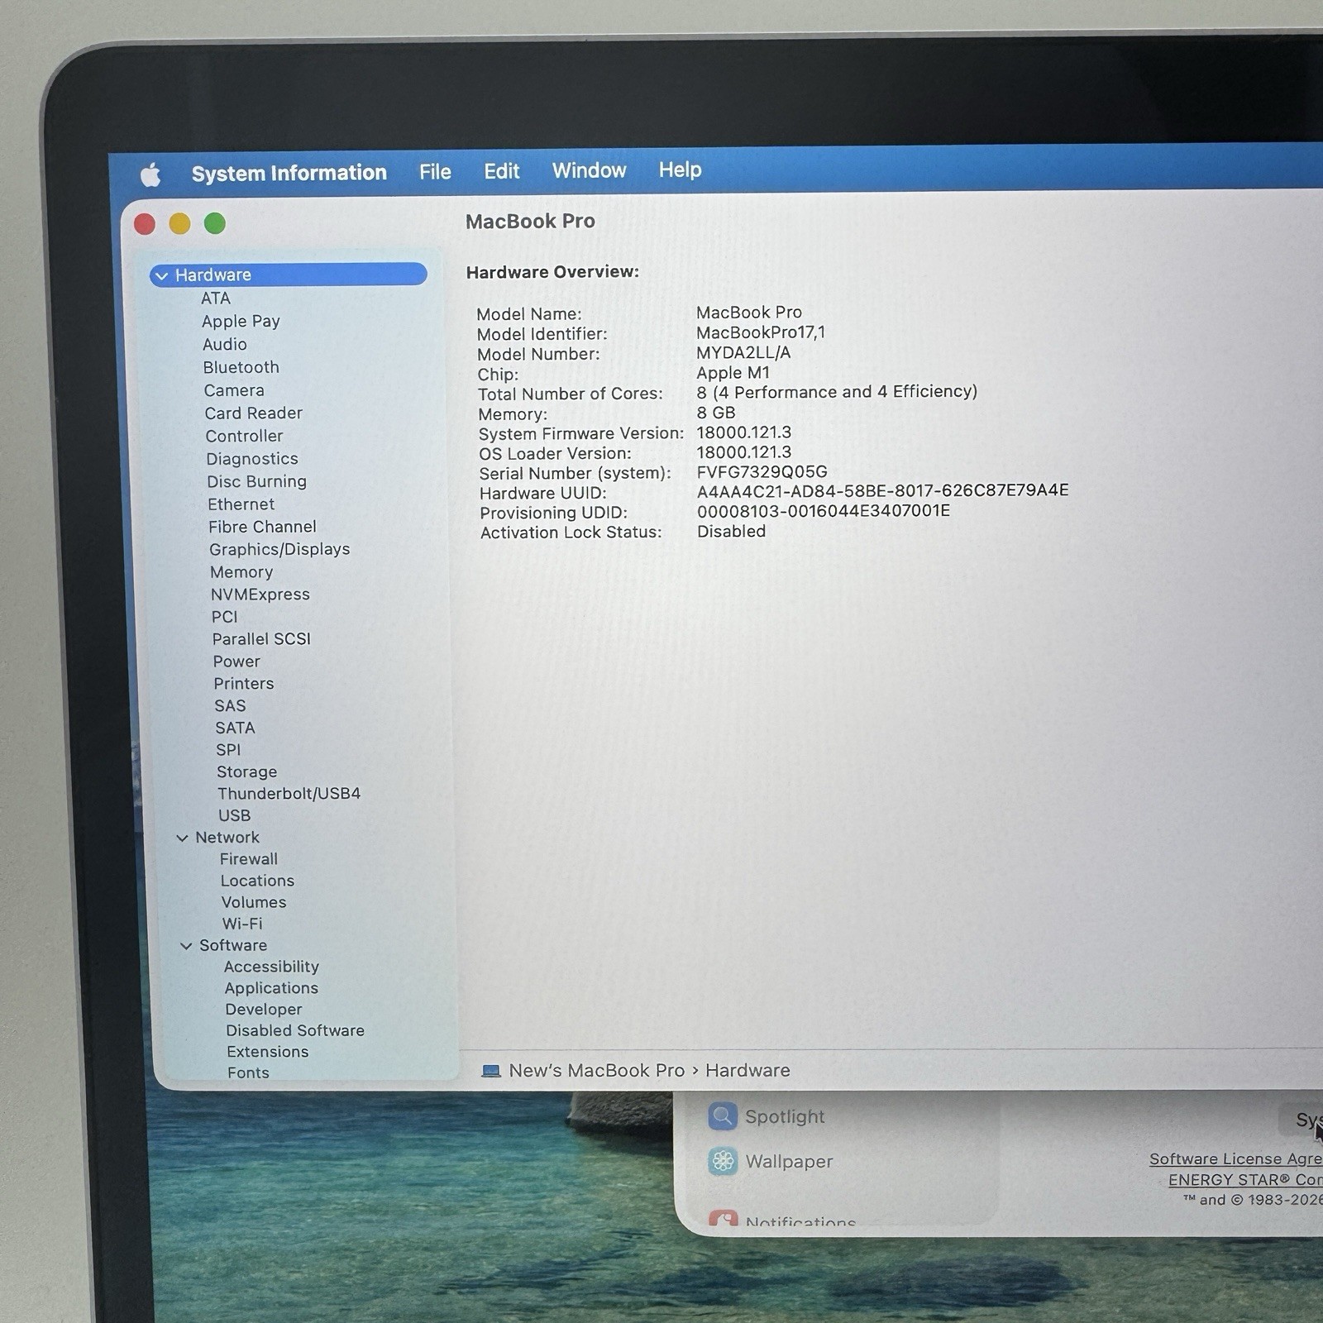The width and height of the screenshot is (1323, 1323).
Task: Select PCI in the sidebar
Action: coord(224,617)
